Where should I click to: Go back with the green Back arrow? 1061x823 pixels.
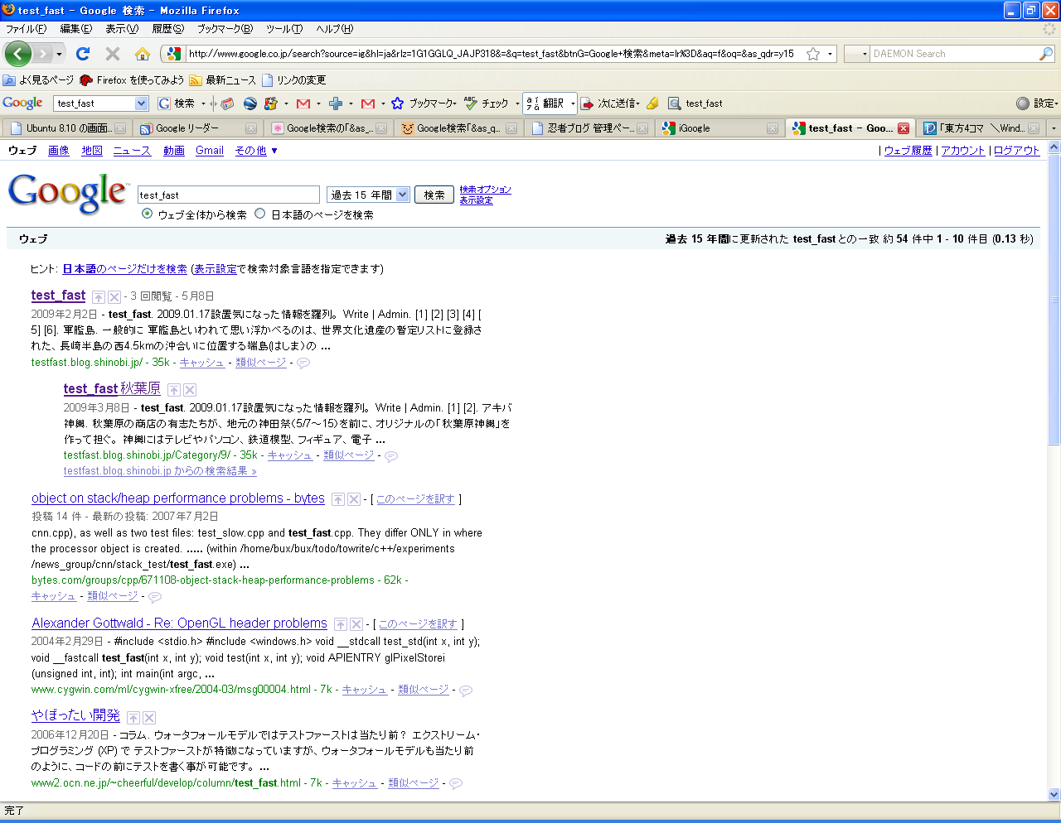click(x=17, y=54)
